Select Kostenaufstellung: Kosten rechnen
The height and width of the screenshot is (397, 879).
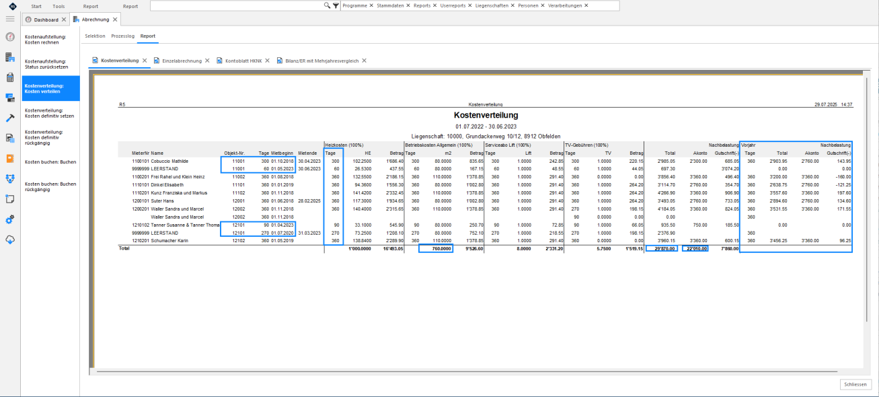pyautogui.click(x=50, y=40)
